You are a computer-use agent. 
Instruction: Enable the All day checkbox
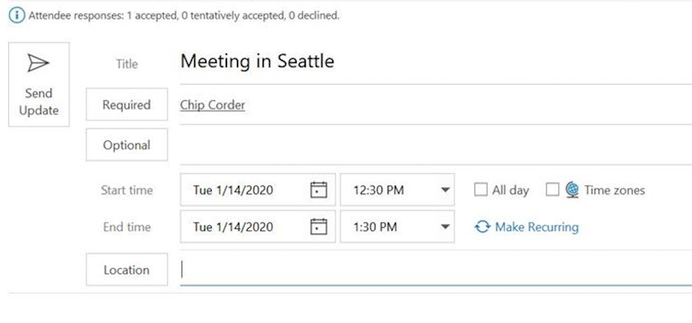click(x=481, y=190)
